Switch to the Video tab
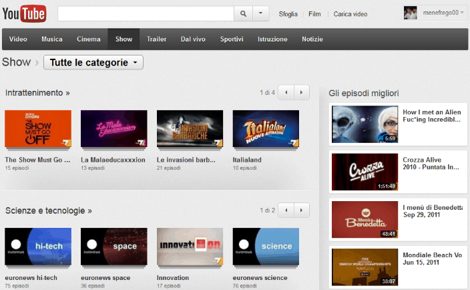This screenshot has height=290, width=470. (18, 39)
